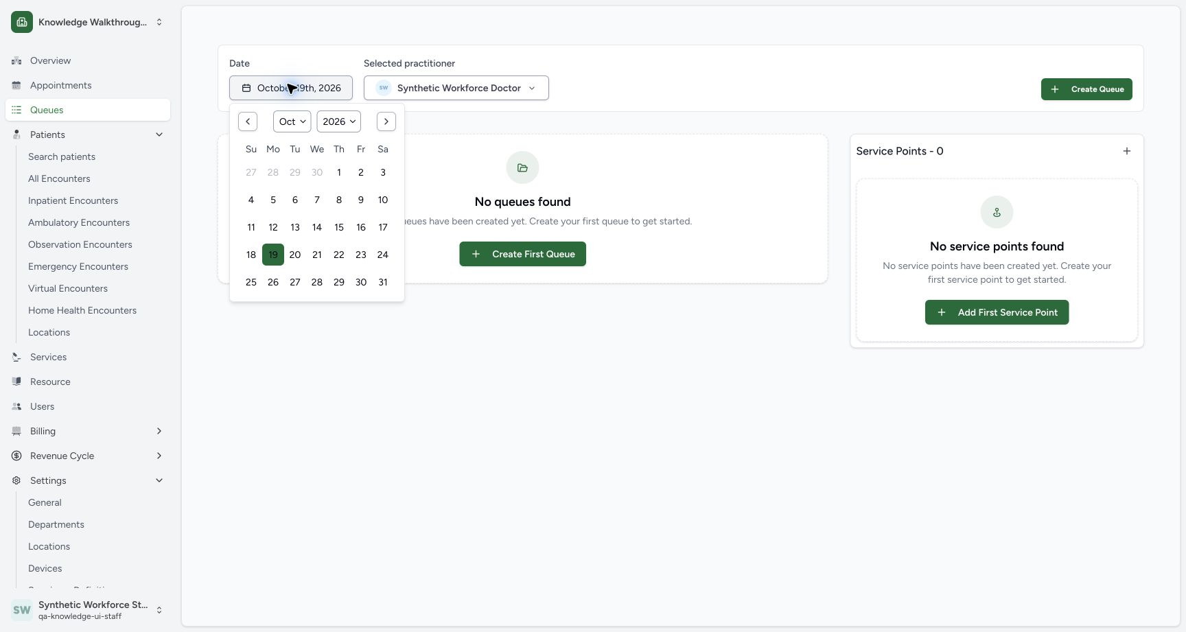Open Selected practitioner dropdown
Image resolution: width=1186 pixels, height=632 pixels.
click(x=456, y=88)
